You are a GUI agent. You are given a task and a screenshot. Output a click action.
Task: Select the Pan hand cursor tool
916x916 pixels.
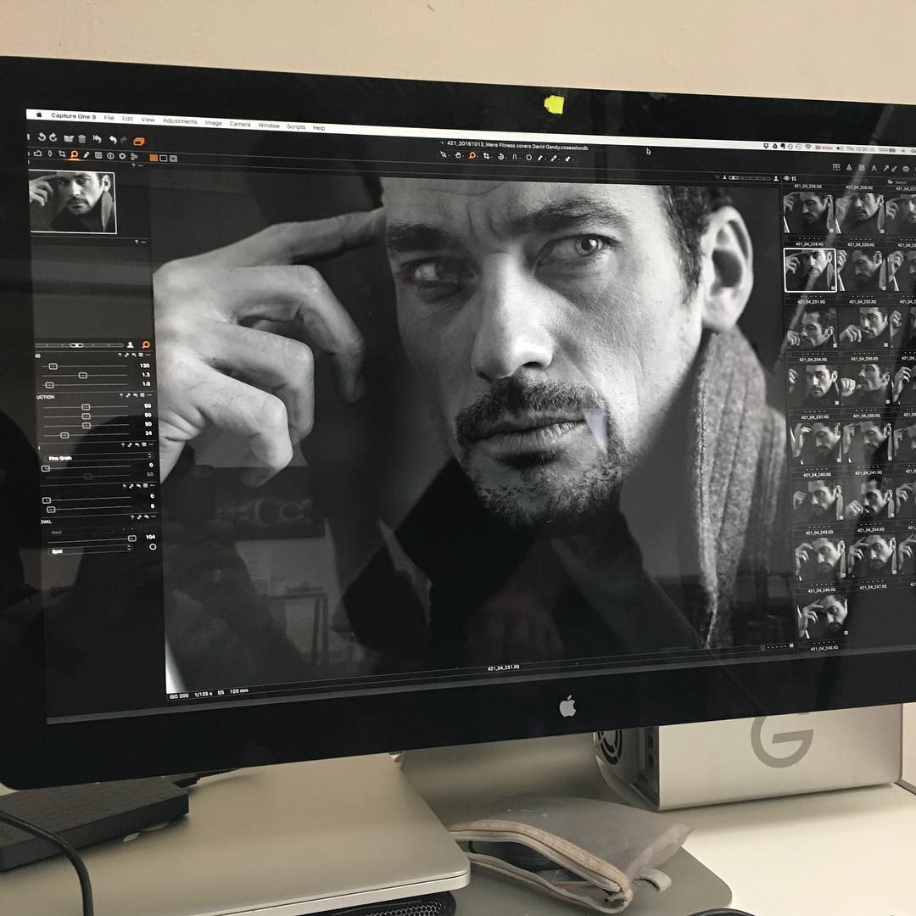tap(458, 155)
